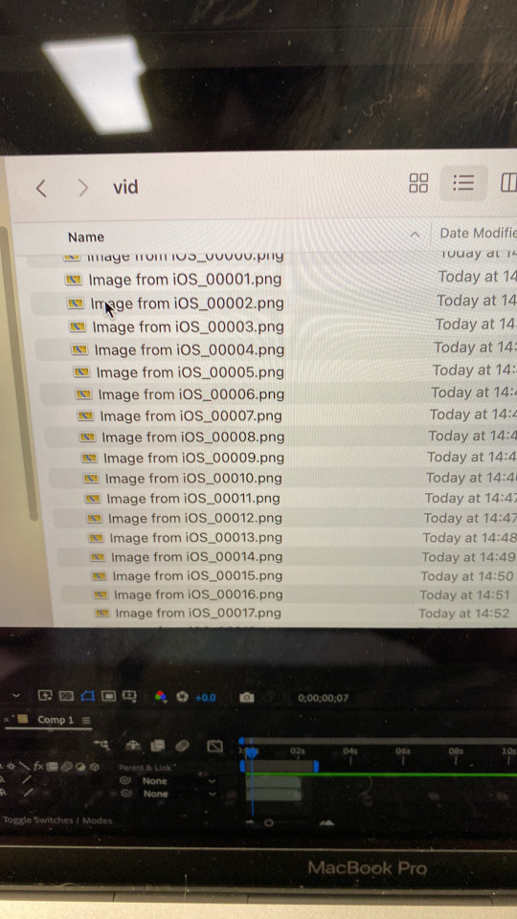This screenshot has height=919, width=517.
Task: Toggle Fast Previews in After Effects
Action: click(x=45, y=696)
